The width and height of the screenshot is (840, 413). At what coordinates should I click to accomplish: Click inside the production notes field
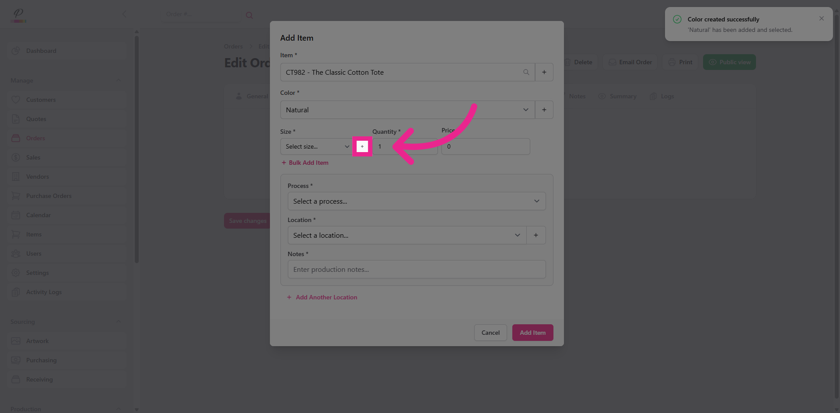416,269
